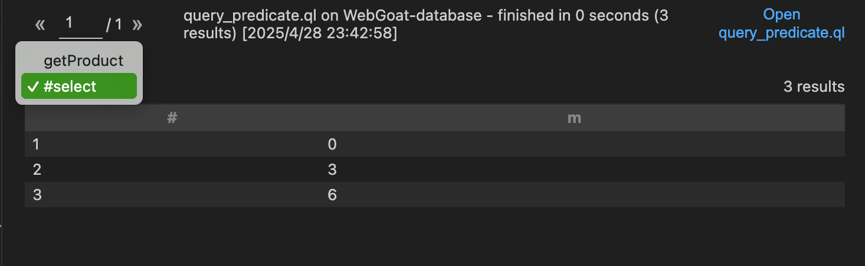Go to next results page arrow
This screenshot has width=865, height=266.
coord(137,25)
